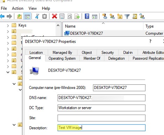
Task: Click the empty Site field
Action: (102, 118)
